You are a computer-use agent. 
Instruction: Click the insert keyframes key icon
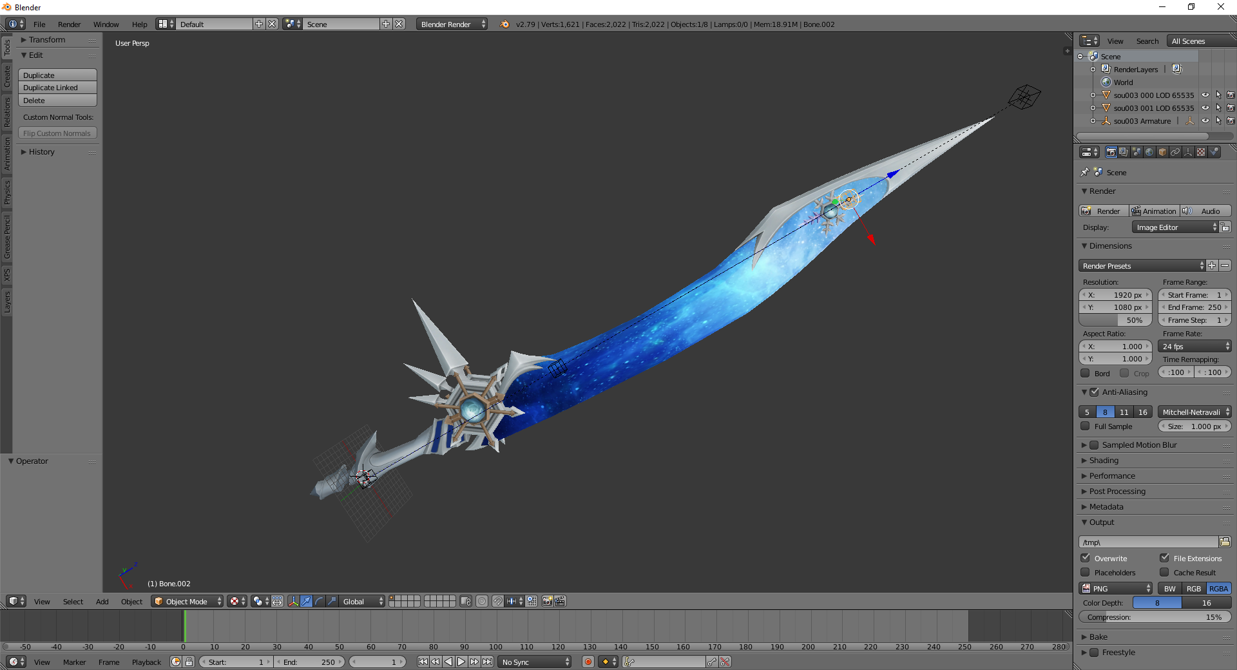click(712, 662)
